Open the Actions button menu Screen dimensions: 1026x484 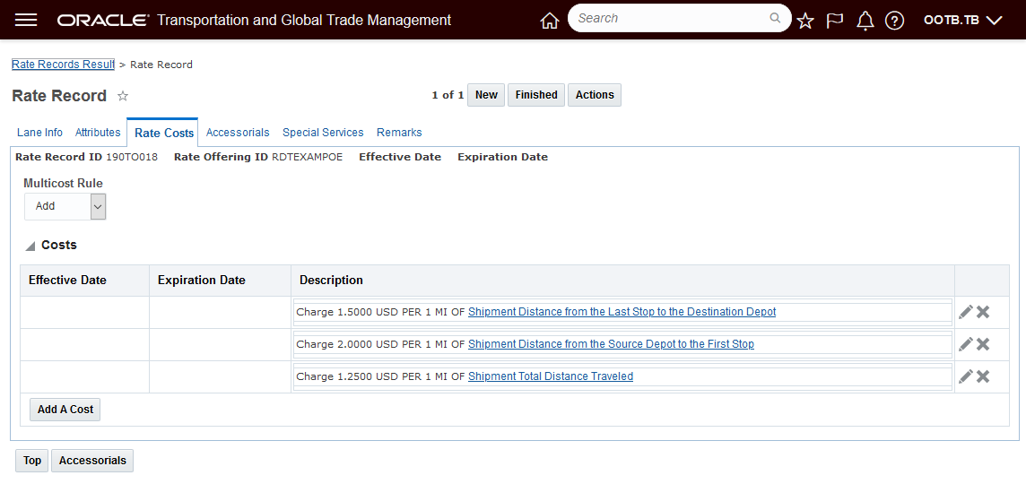pyautogui.click(x=595, y=95)
